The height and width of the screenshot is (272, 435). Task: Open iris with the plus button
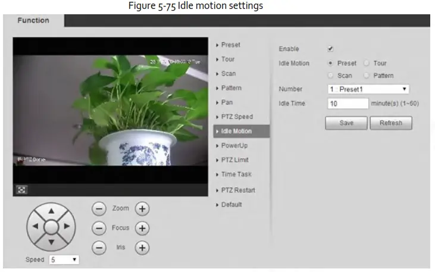(x=142, y=248)
